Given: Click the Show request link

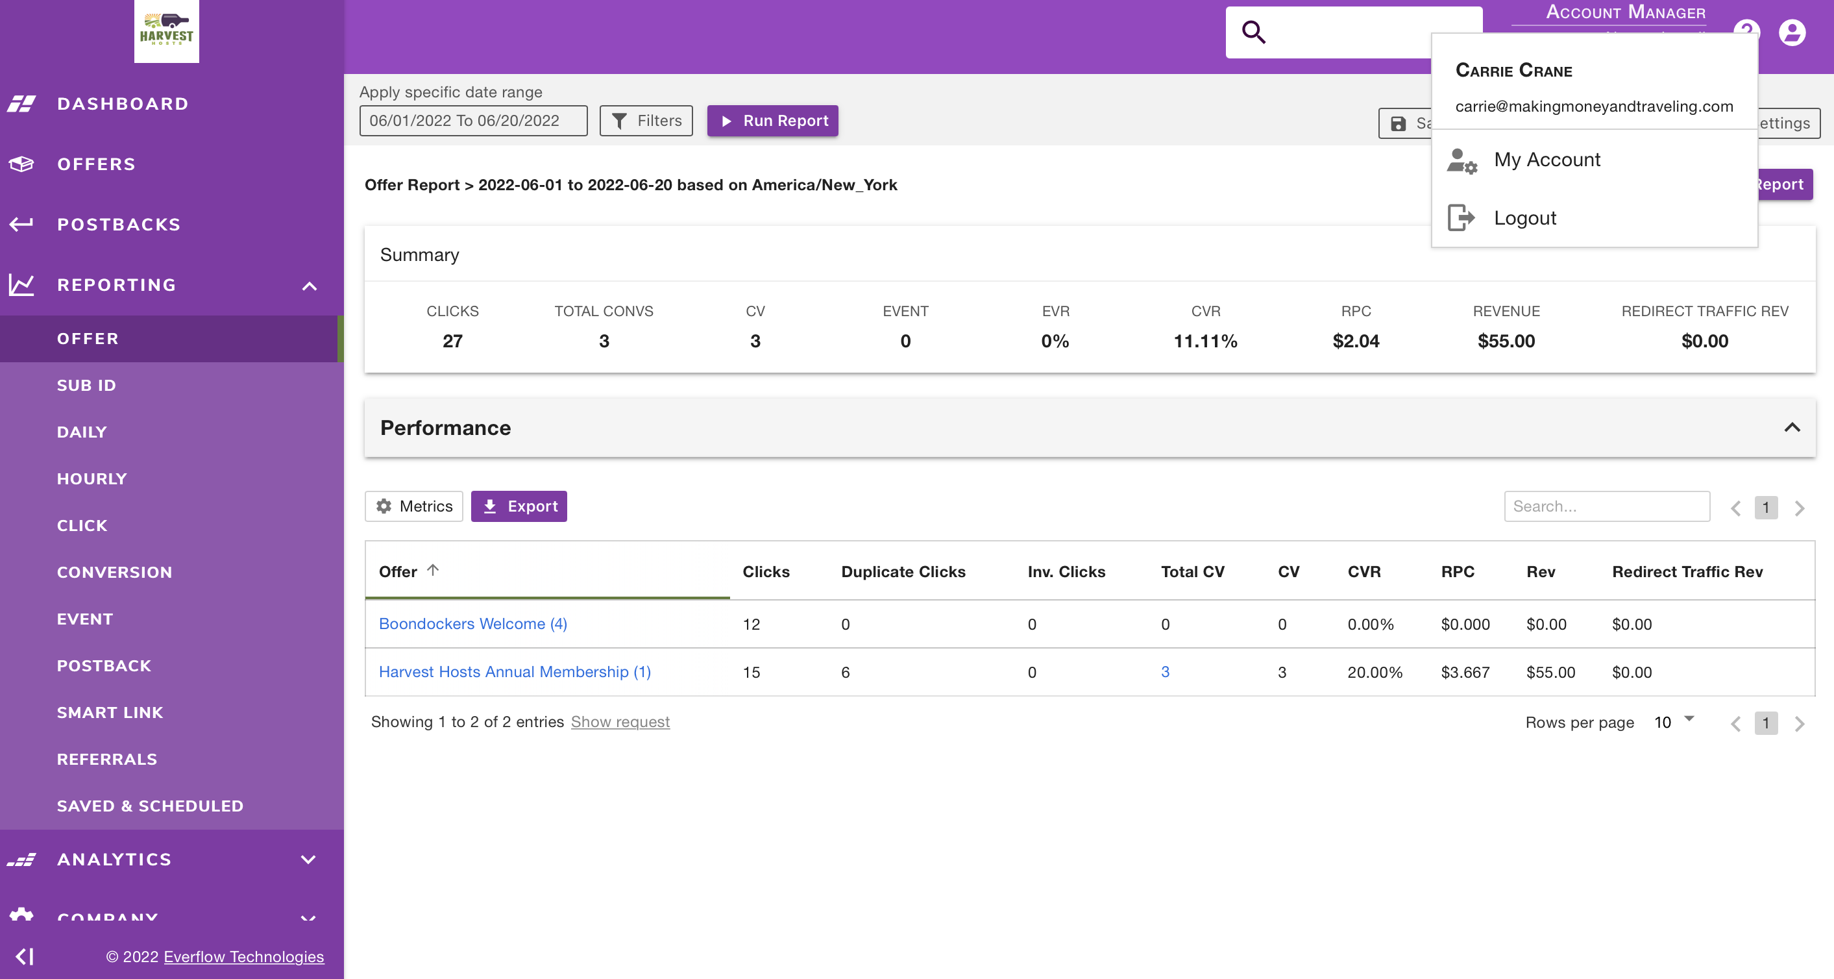Looking at the screenshot, I should click(x=620, y=722).
